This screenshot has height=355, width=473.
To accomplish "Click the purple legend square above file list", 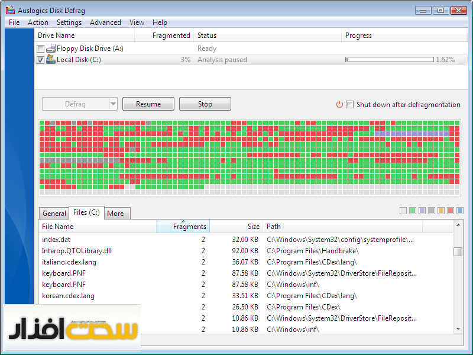I will pyautogui.click(x=422, y=211).
